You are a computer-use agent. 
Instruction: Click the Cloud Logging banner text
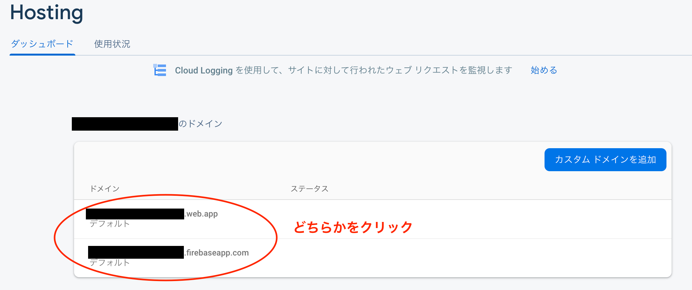[343, 70]
